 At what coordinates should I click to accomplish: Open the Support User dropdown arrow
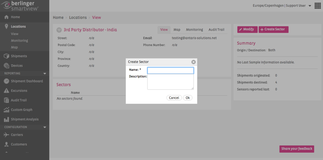[x=310, y=6]
